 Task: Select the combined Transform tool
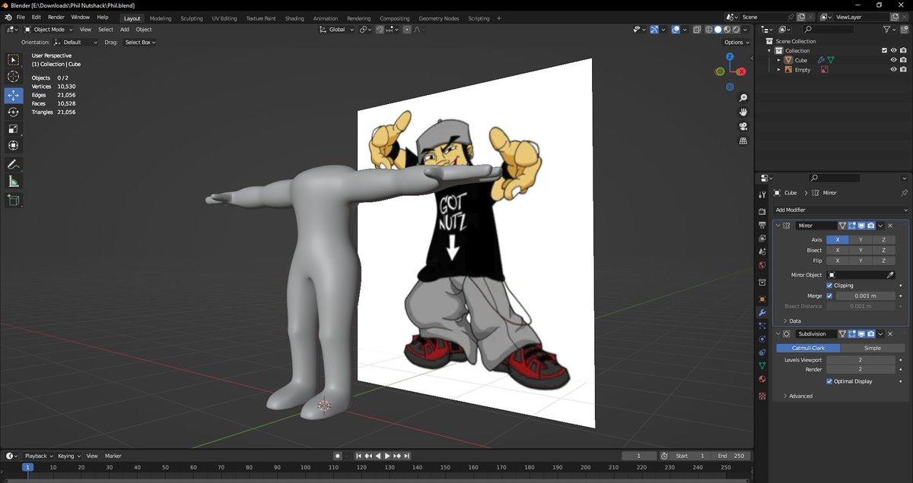pos(14,145)
